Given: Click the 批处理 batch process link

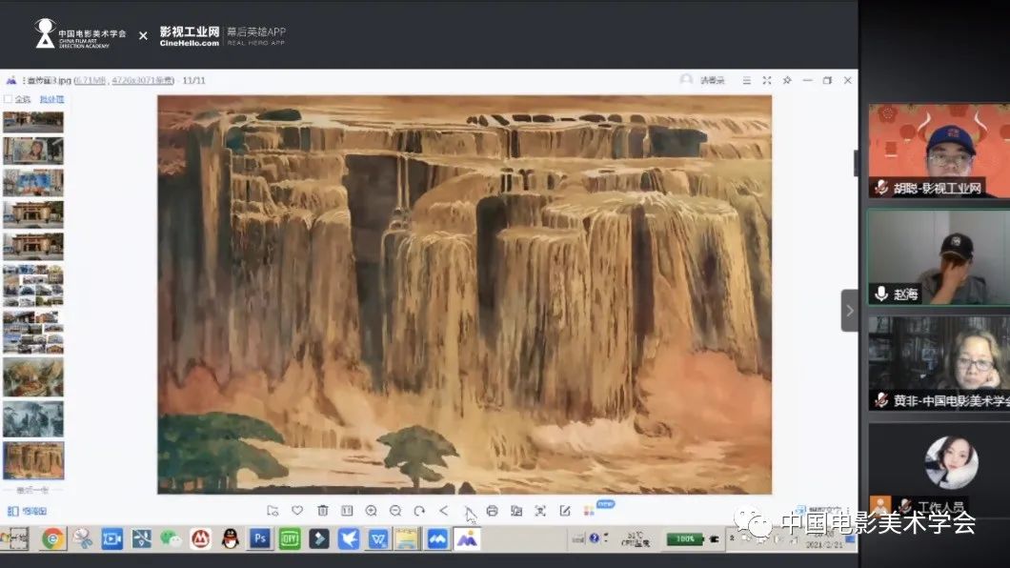Looking at the screenshot, I should (51, 99).
